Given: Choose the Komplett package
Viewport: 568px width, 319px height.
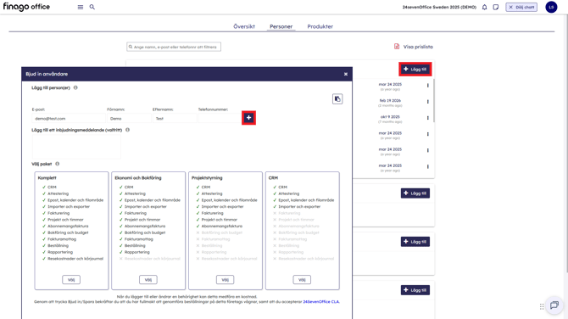Looking at the screenshot, I should point(71,280).
